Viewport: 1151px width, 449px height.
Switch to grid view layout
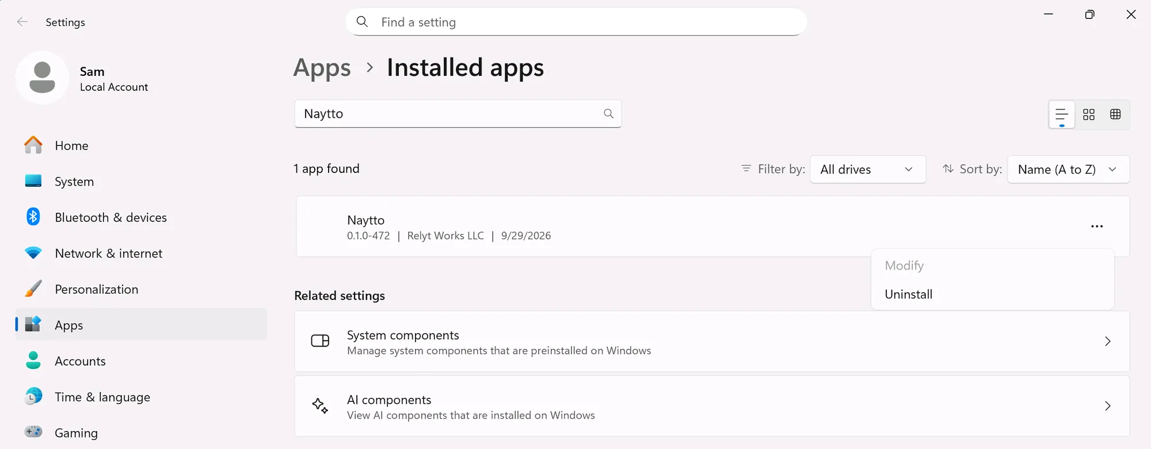click(x=1089, y=114)
